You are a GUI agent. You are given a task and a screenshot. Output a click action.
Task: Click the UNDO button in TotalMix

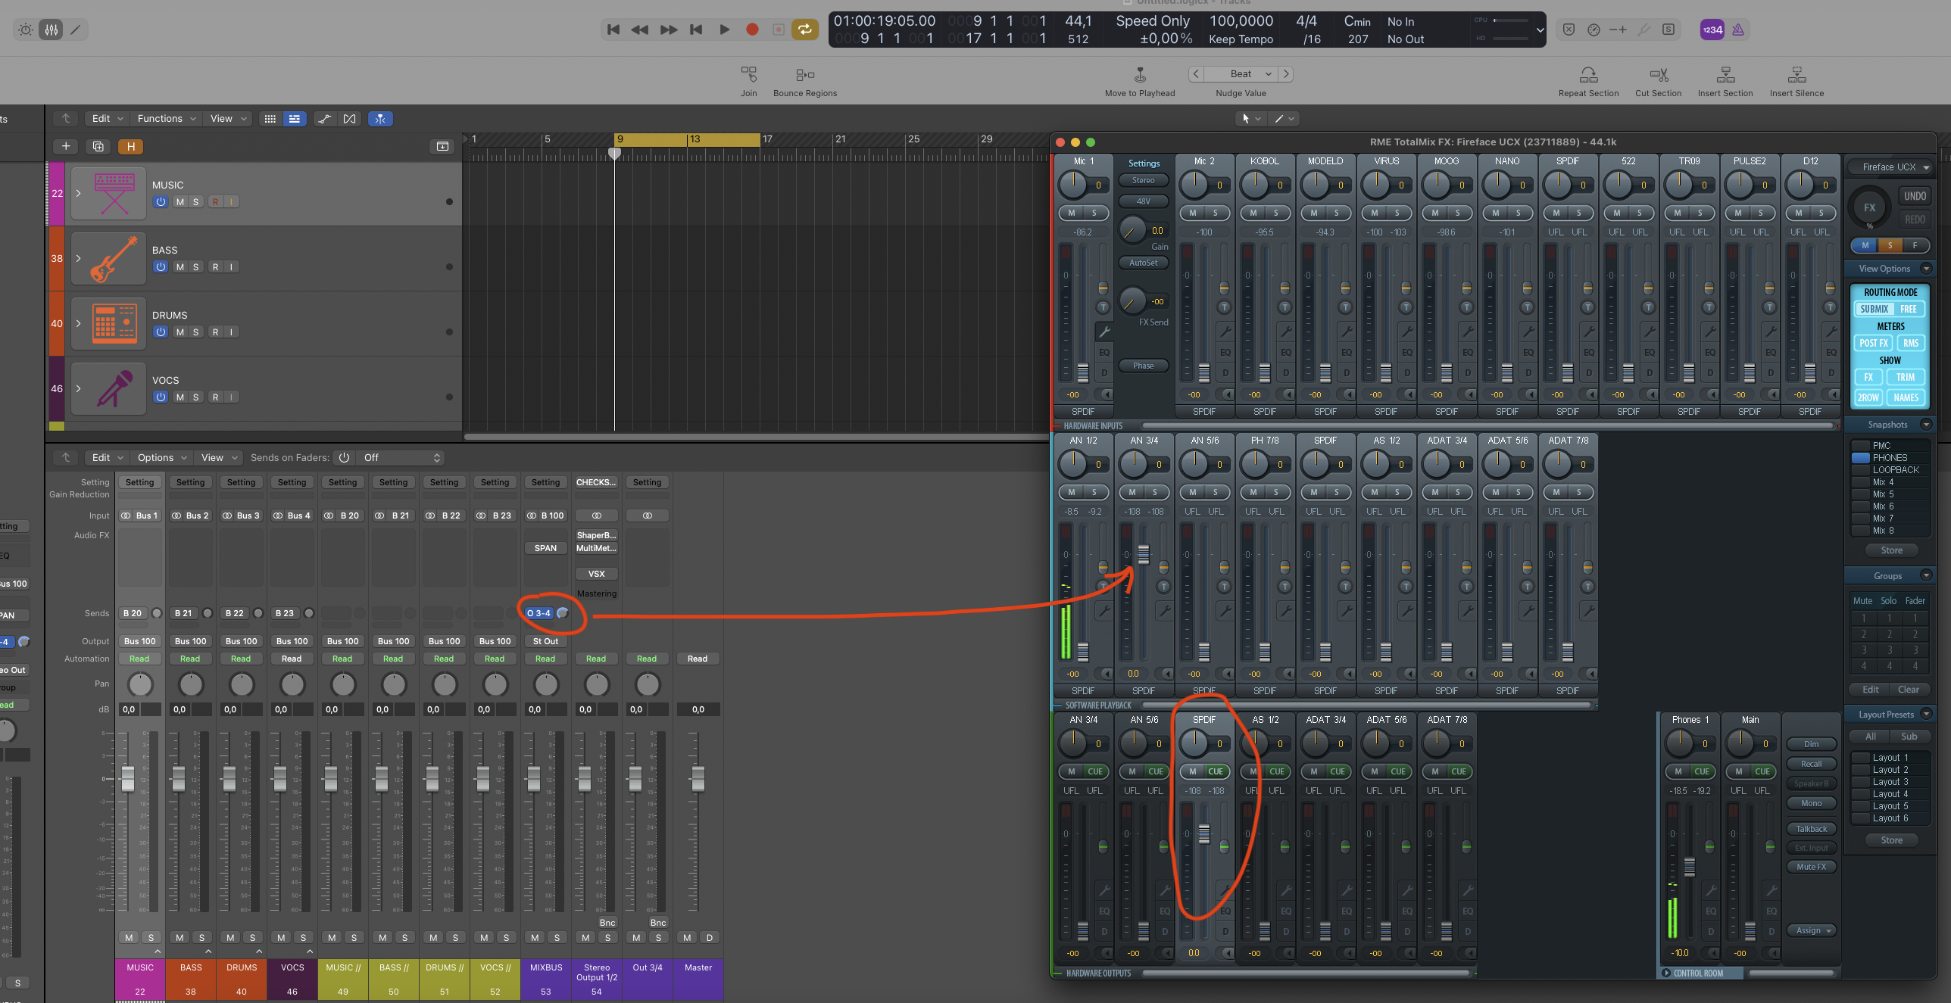point(1914,196)
